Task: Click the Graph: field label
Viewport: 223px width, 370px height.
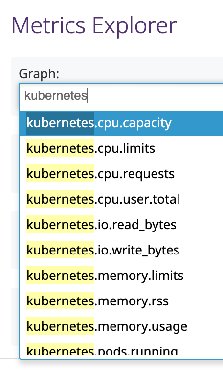Action: [39, 74]
